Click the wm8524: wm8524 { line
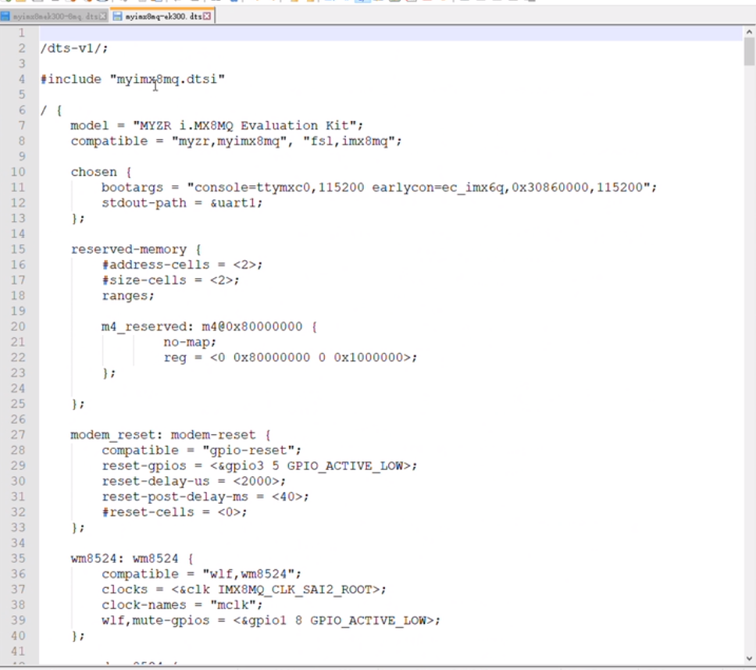This screenshot has width=756, height=670. (132, 558)
